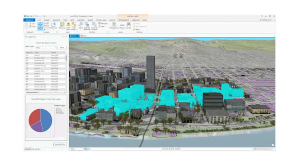Click the Selected Features count in status bar
Screen dimensions: 302x160
pos(263,149)
